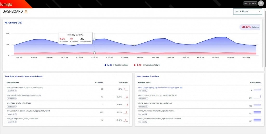Open the Last 4 Hours dropdown

pyautogui.click(x=248, y=11)
